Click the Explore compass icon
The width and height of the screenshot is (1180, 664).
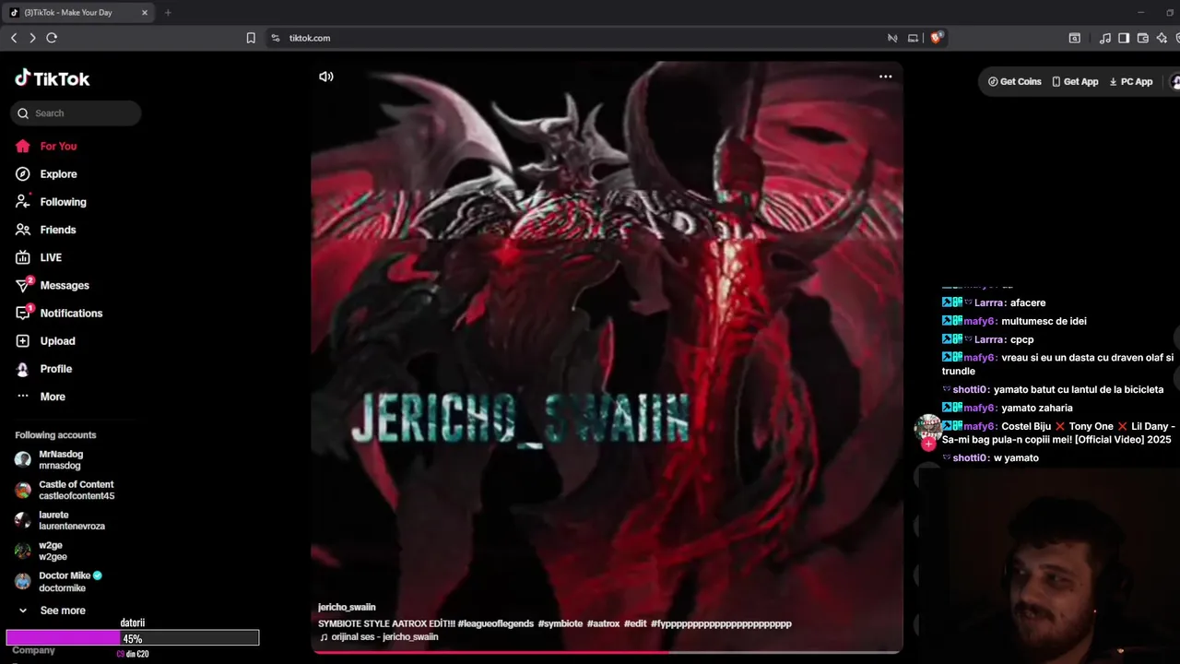point(23,174)
